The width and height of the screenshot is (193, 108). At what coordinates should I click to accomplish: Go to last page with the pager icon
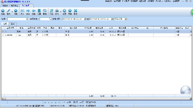click(x=55, y=103)
